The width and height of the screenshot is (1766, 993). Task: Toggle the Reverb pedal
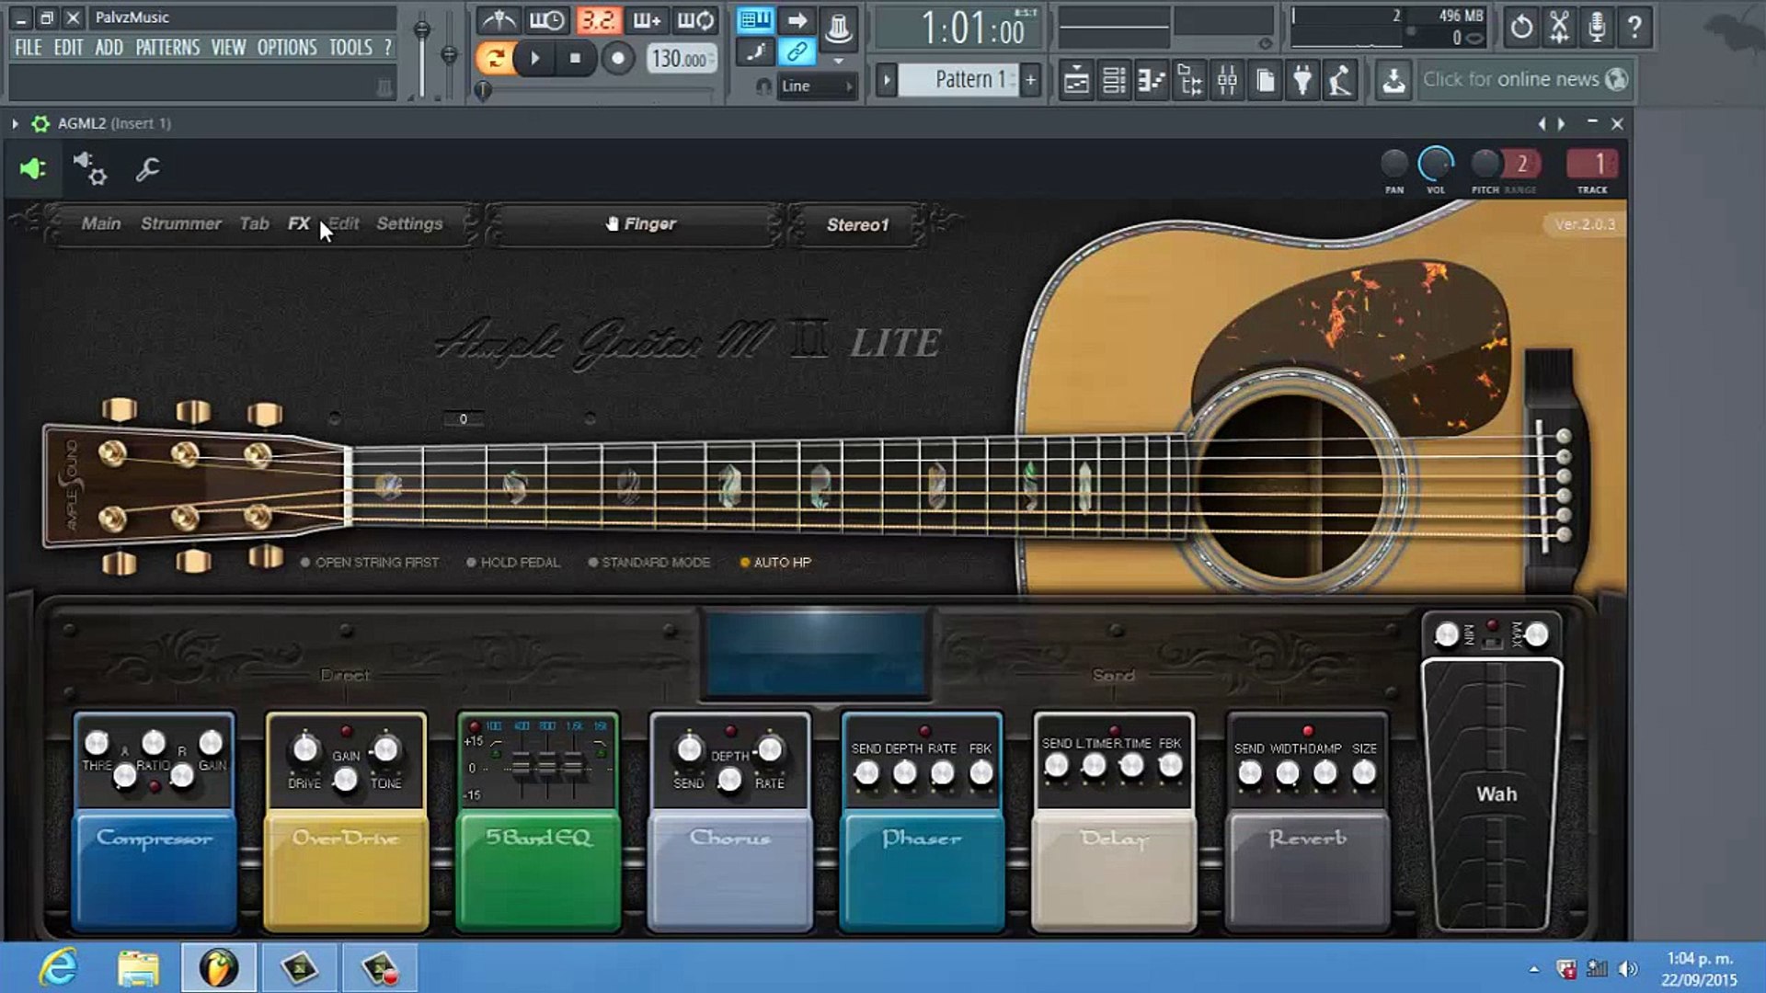1307,870
